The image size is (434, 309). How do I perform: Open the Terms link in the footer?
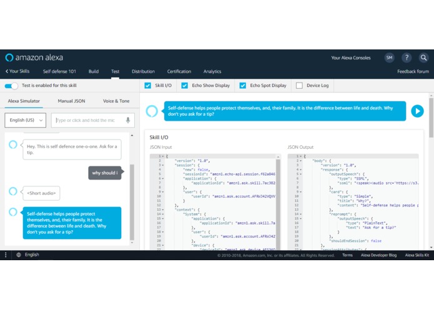pyautogui.click(x=347, y=255)
